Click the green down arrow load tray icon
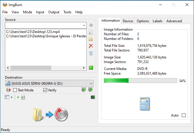 tap(90, 90)
